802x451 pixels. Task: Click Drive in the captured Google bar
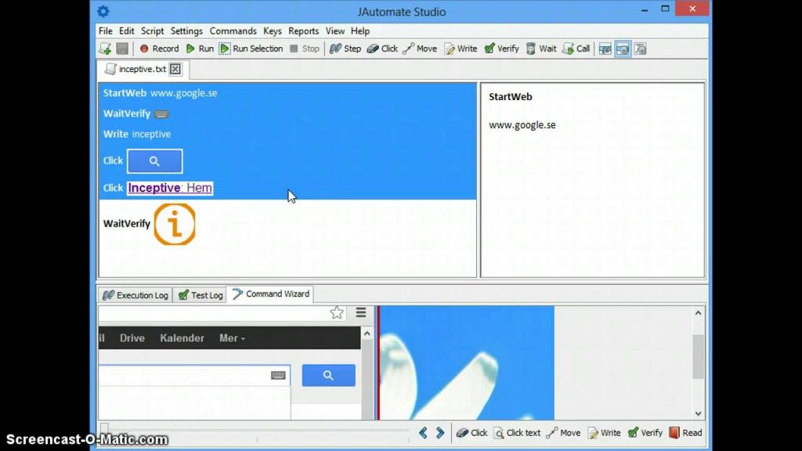[x=132, y=338]
